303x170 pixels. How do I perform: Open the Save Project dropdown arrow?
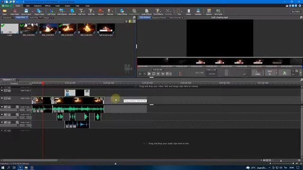(32, 12)
